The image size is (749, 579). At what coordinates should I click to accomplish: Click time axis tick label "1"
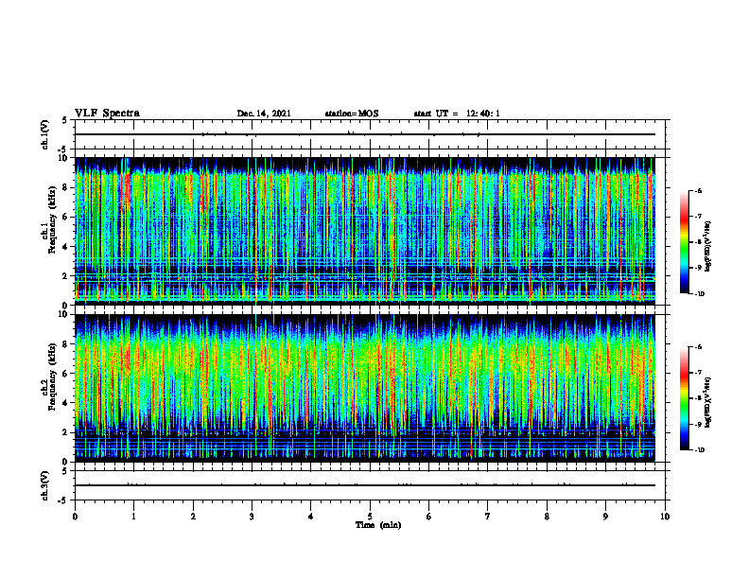click(134, 517)
